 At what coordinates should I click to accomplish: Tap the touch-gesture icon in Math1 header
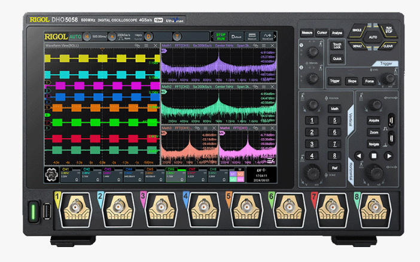(255, 46)
